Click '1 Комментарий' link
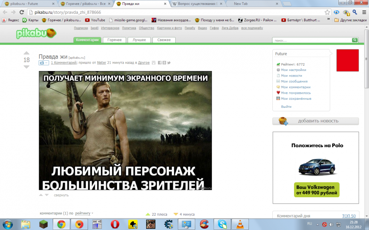This screenshot has width=369, height=230. 64,63
